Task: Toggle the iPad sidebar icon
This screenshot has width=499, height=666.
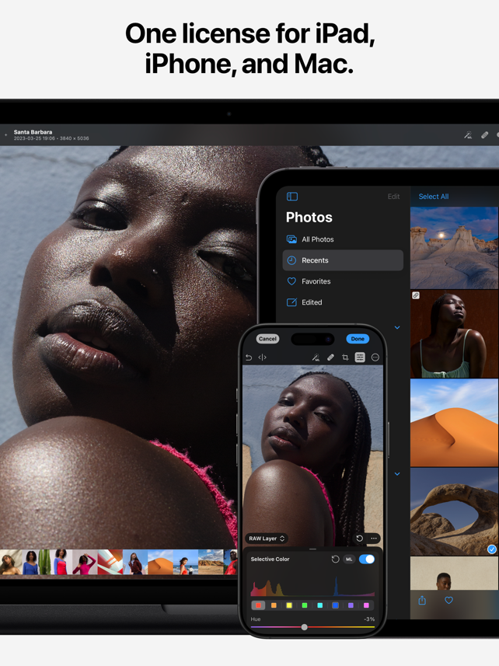Action: [x=292, y=197]
